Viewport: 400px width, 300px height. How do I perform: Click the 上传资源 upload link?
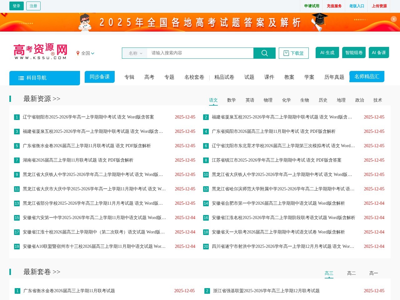(379, 6)
